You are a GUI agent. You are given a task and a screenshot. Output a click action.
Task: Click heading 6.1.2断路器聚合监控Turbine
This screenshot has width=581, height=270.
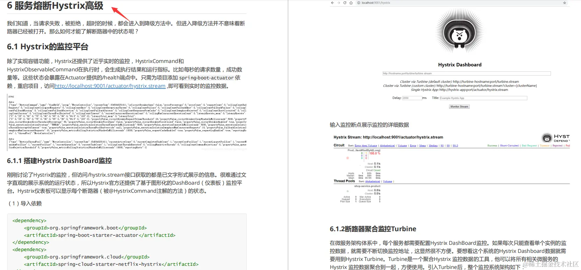click(373, 229)
